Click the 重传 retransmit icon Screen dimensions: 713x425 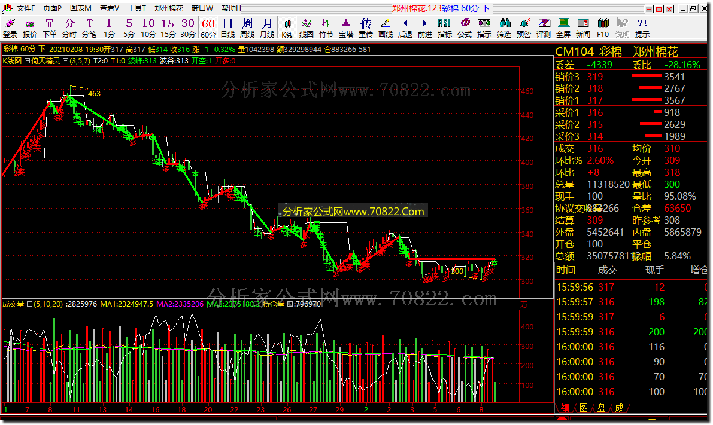coord(366,28)
